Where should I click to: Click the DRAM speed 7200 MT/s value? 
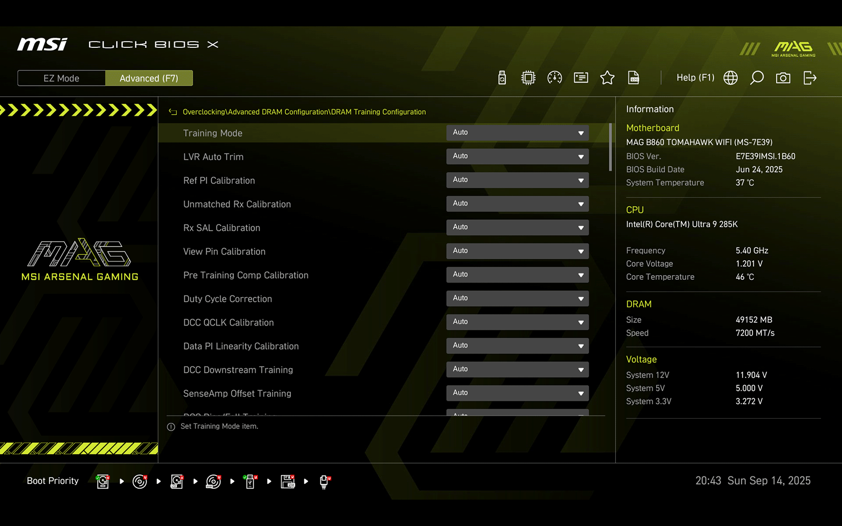coord(755,333)
